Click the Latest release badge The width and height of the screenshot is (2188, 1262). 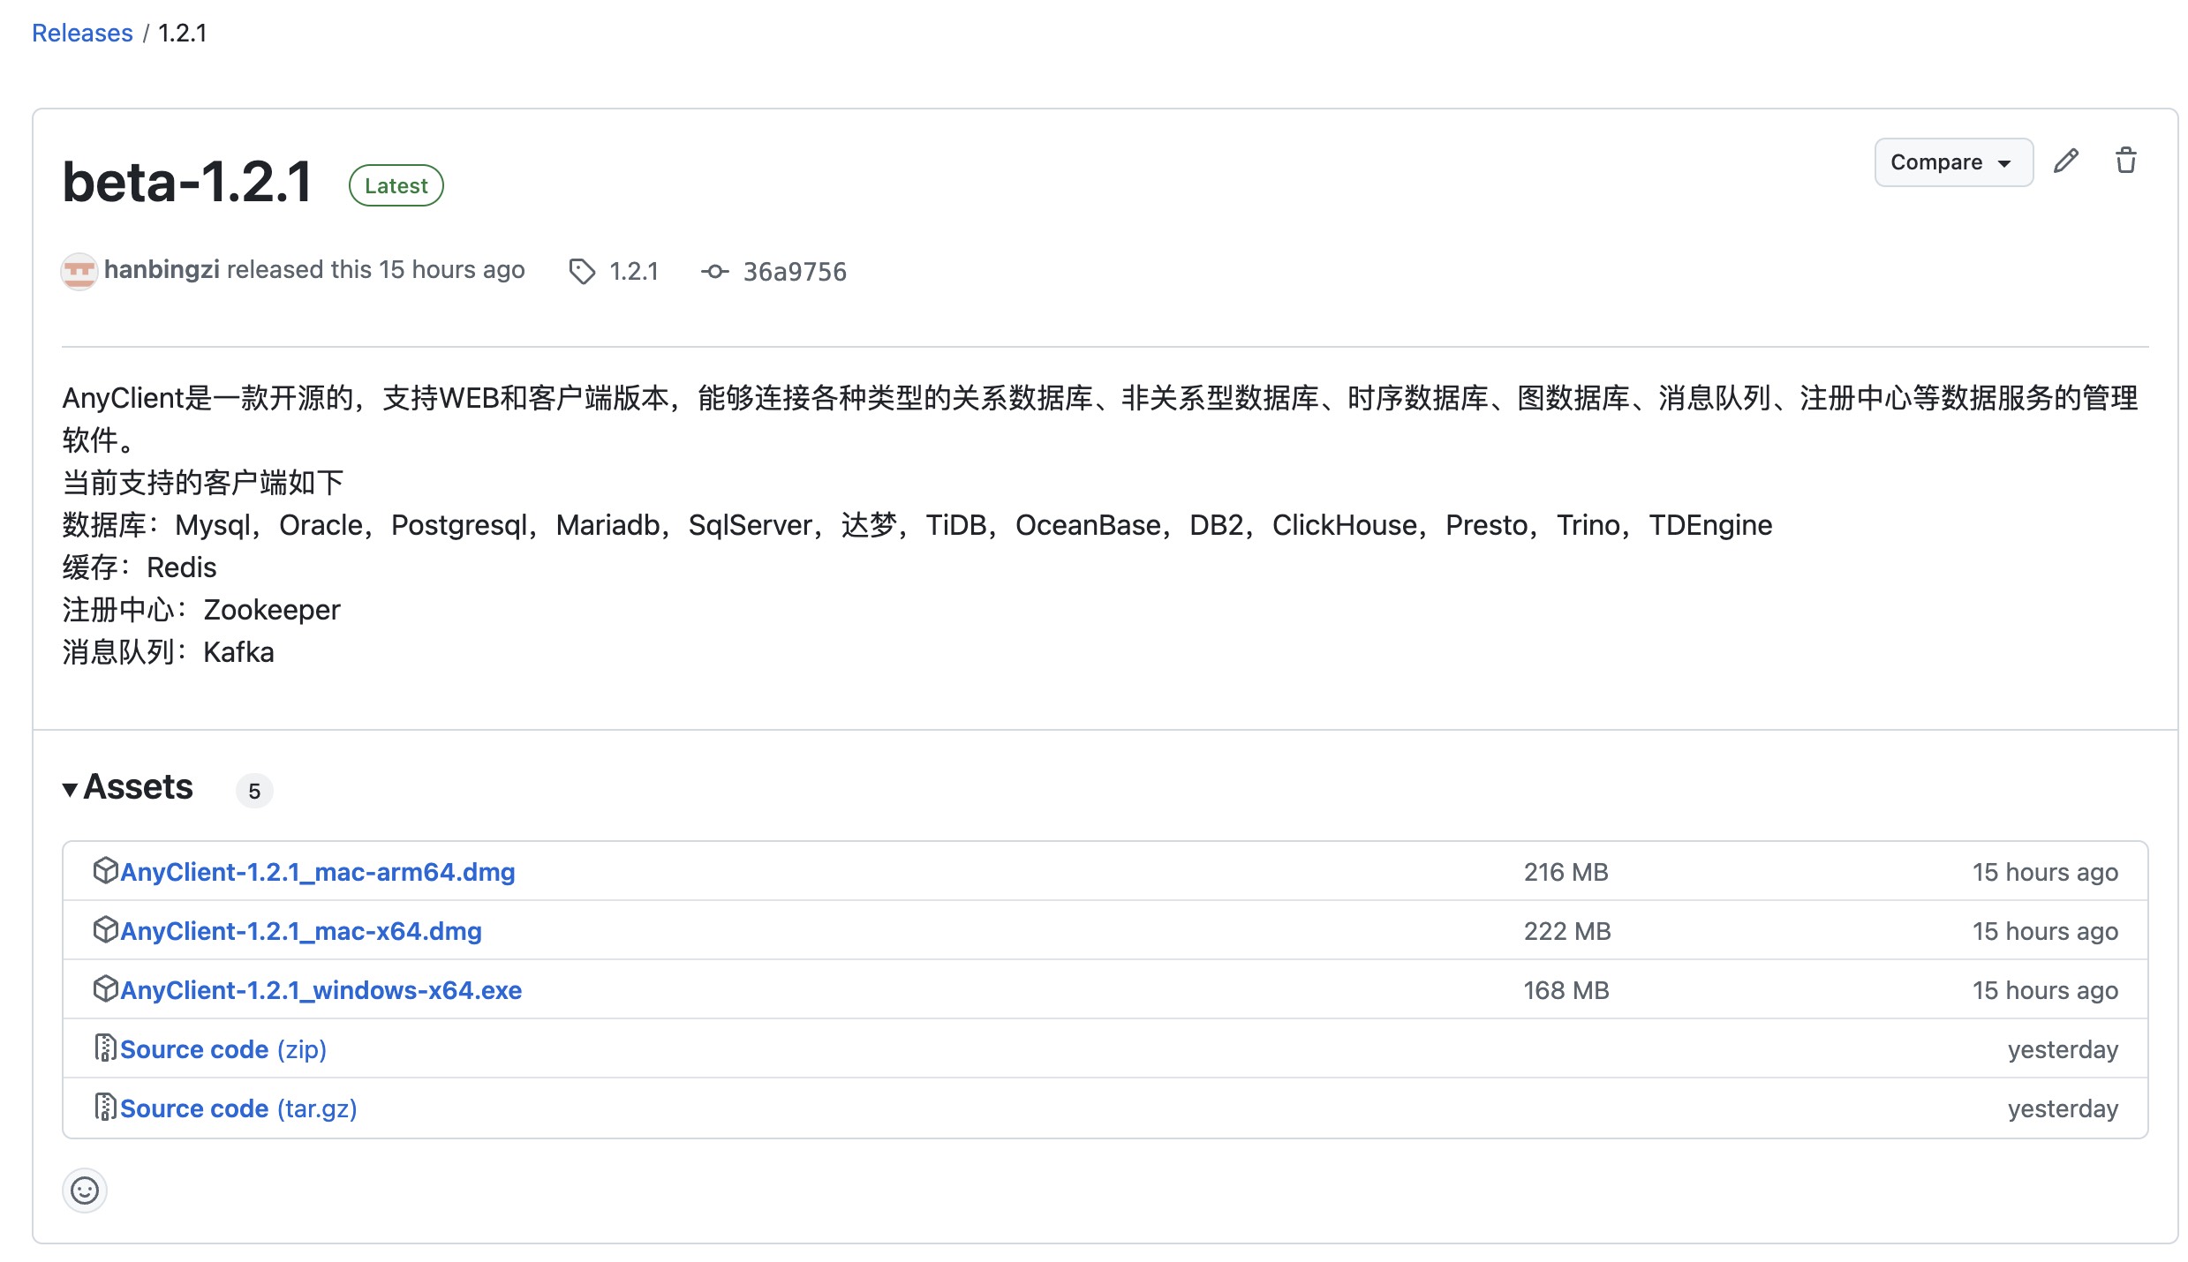[396, 185]
